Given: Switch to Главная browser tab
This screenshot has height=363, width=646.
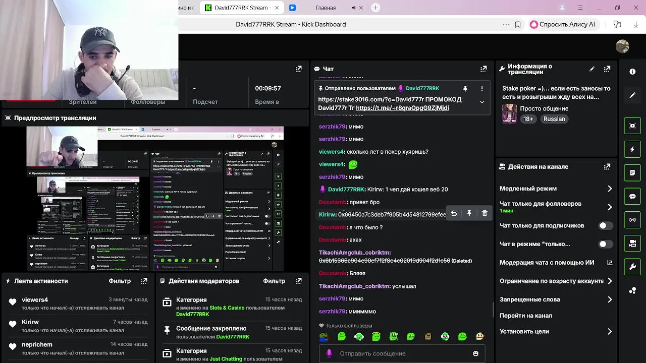Looking at the screenshot, I should pyautogui.click(x=325, y=8).
